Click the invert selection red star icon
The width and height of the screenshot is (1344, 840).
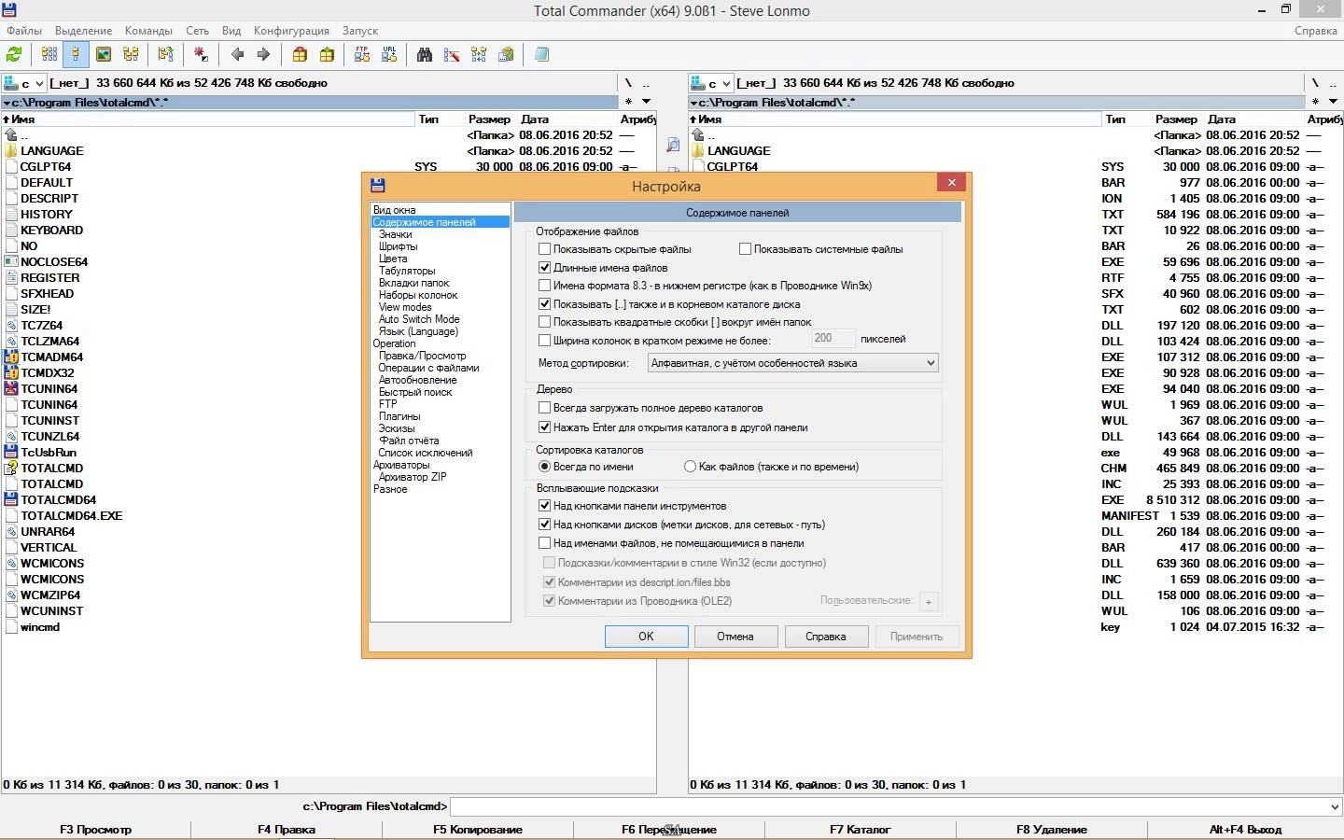coord(201,55)
